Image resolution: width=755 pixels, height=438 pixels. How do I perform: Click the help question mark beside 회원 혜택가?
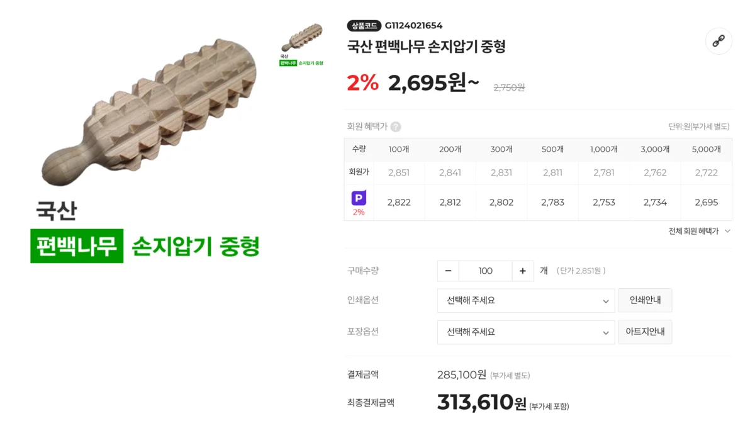point(395,126)
